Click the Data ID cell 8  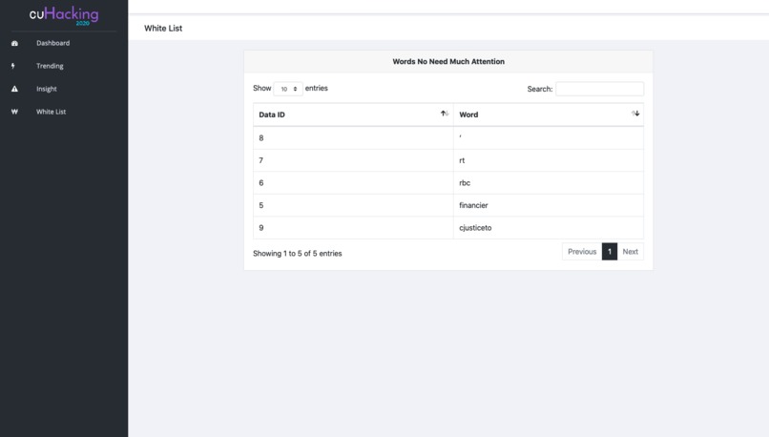tap(353, 137)
